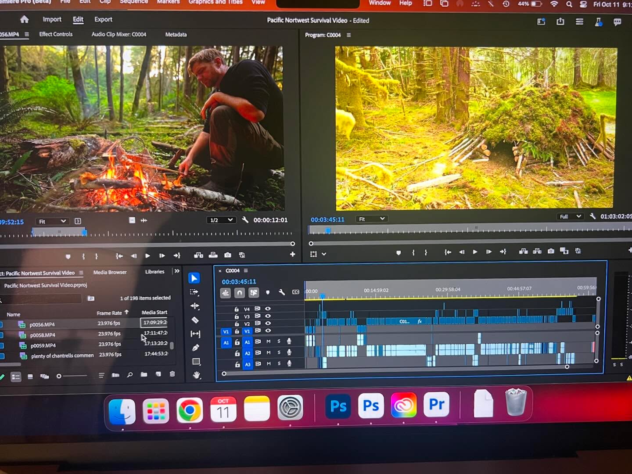The width and height of the screenshot is (632, 474).
Task: Click the Program monitor blue playhead
Action: [327, 230]
